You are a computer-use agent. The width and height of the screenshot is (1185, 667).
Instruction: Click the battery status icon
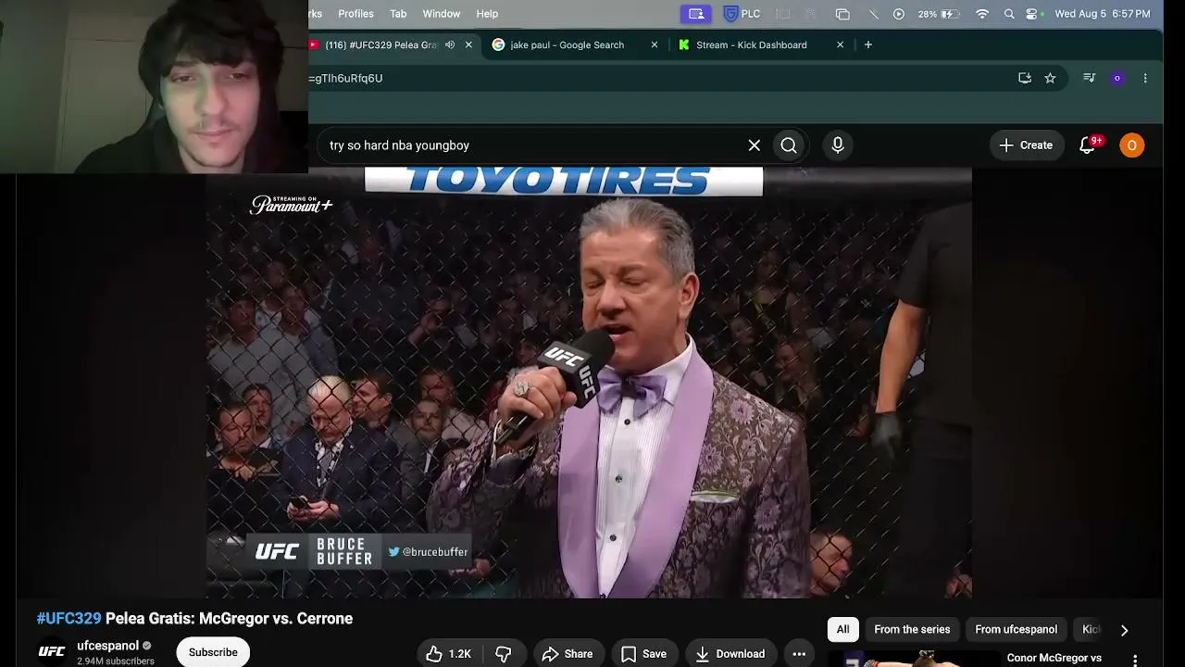tap(950, 14)
